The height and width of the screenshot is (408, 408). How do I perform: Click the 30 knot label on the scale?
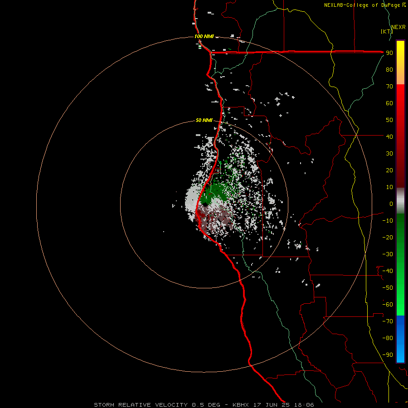click(x=389, y=154)
